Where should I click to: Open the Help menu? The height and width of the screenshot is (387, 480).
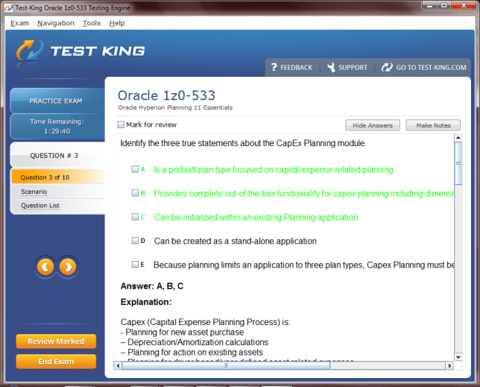(117, 23)
